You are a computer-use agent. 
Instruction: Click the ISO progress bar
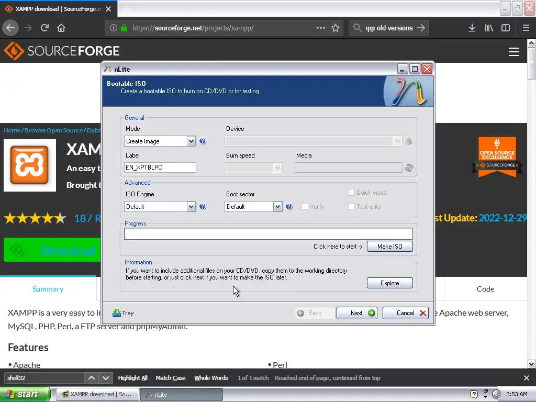pos(269,234)
